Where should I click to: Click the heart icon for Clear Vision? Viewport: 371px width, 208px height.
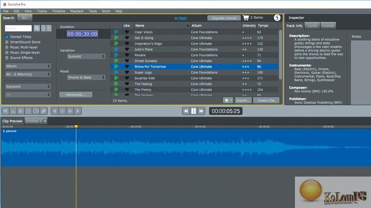(127, 32)
